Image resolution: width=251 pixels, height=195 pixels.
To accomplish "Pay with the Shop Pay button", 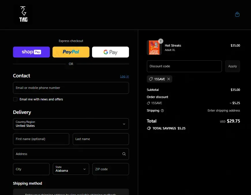I will 31,52.
